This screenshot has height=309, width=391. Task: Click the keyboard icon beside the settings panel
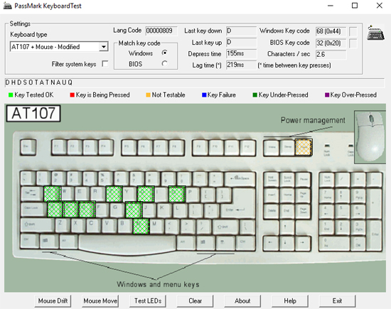pyautogui.click(x=375, y=33)
